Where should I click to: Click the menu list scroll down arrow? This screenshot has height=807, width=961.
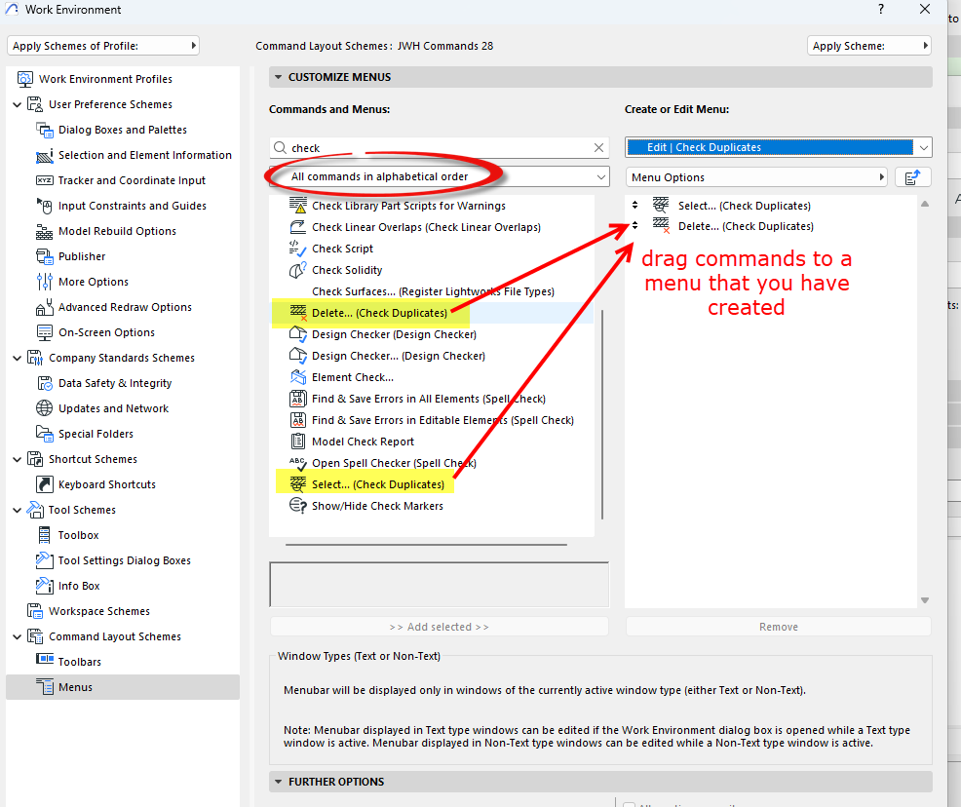925,600
